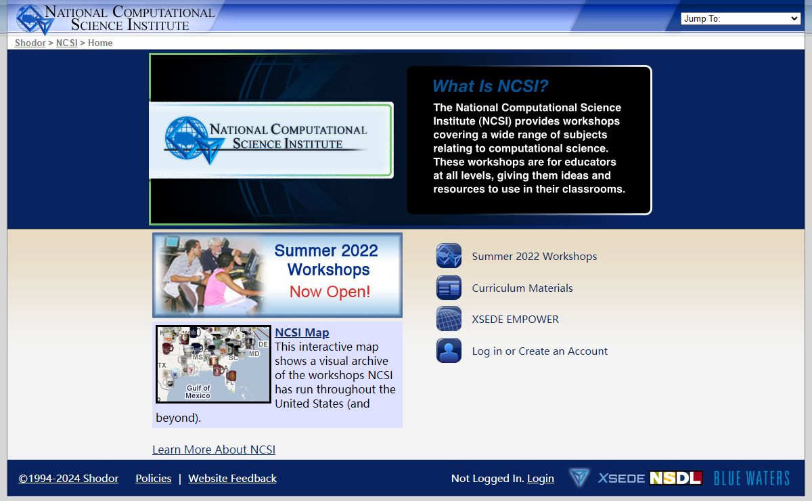This screenshot has height=501, width=812.
Task: Click the NCSI logo in the header
Action: [115, 18]
